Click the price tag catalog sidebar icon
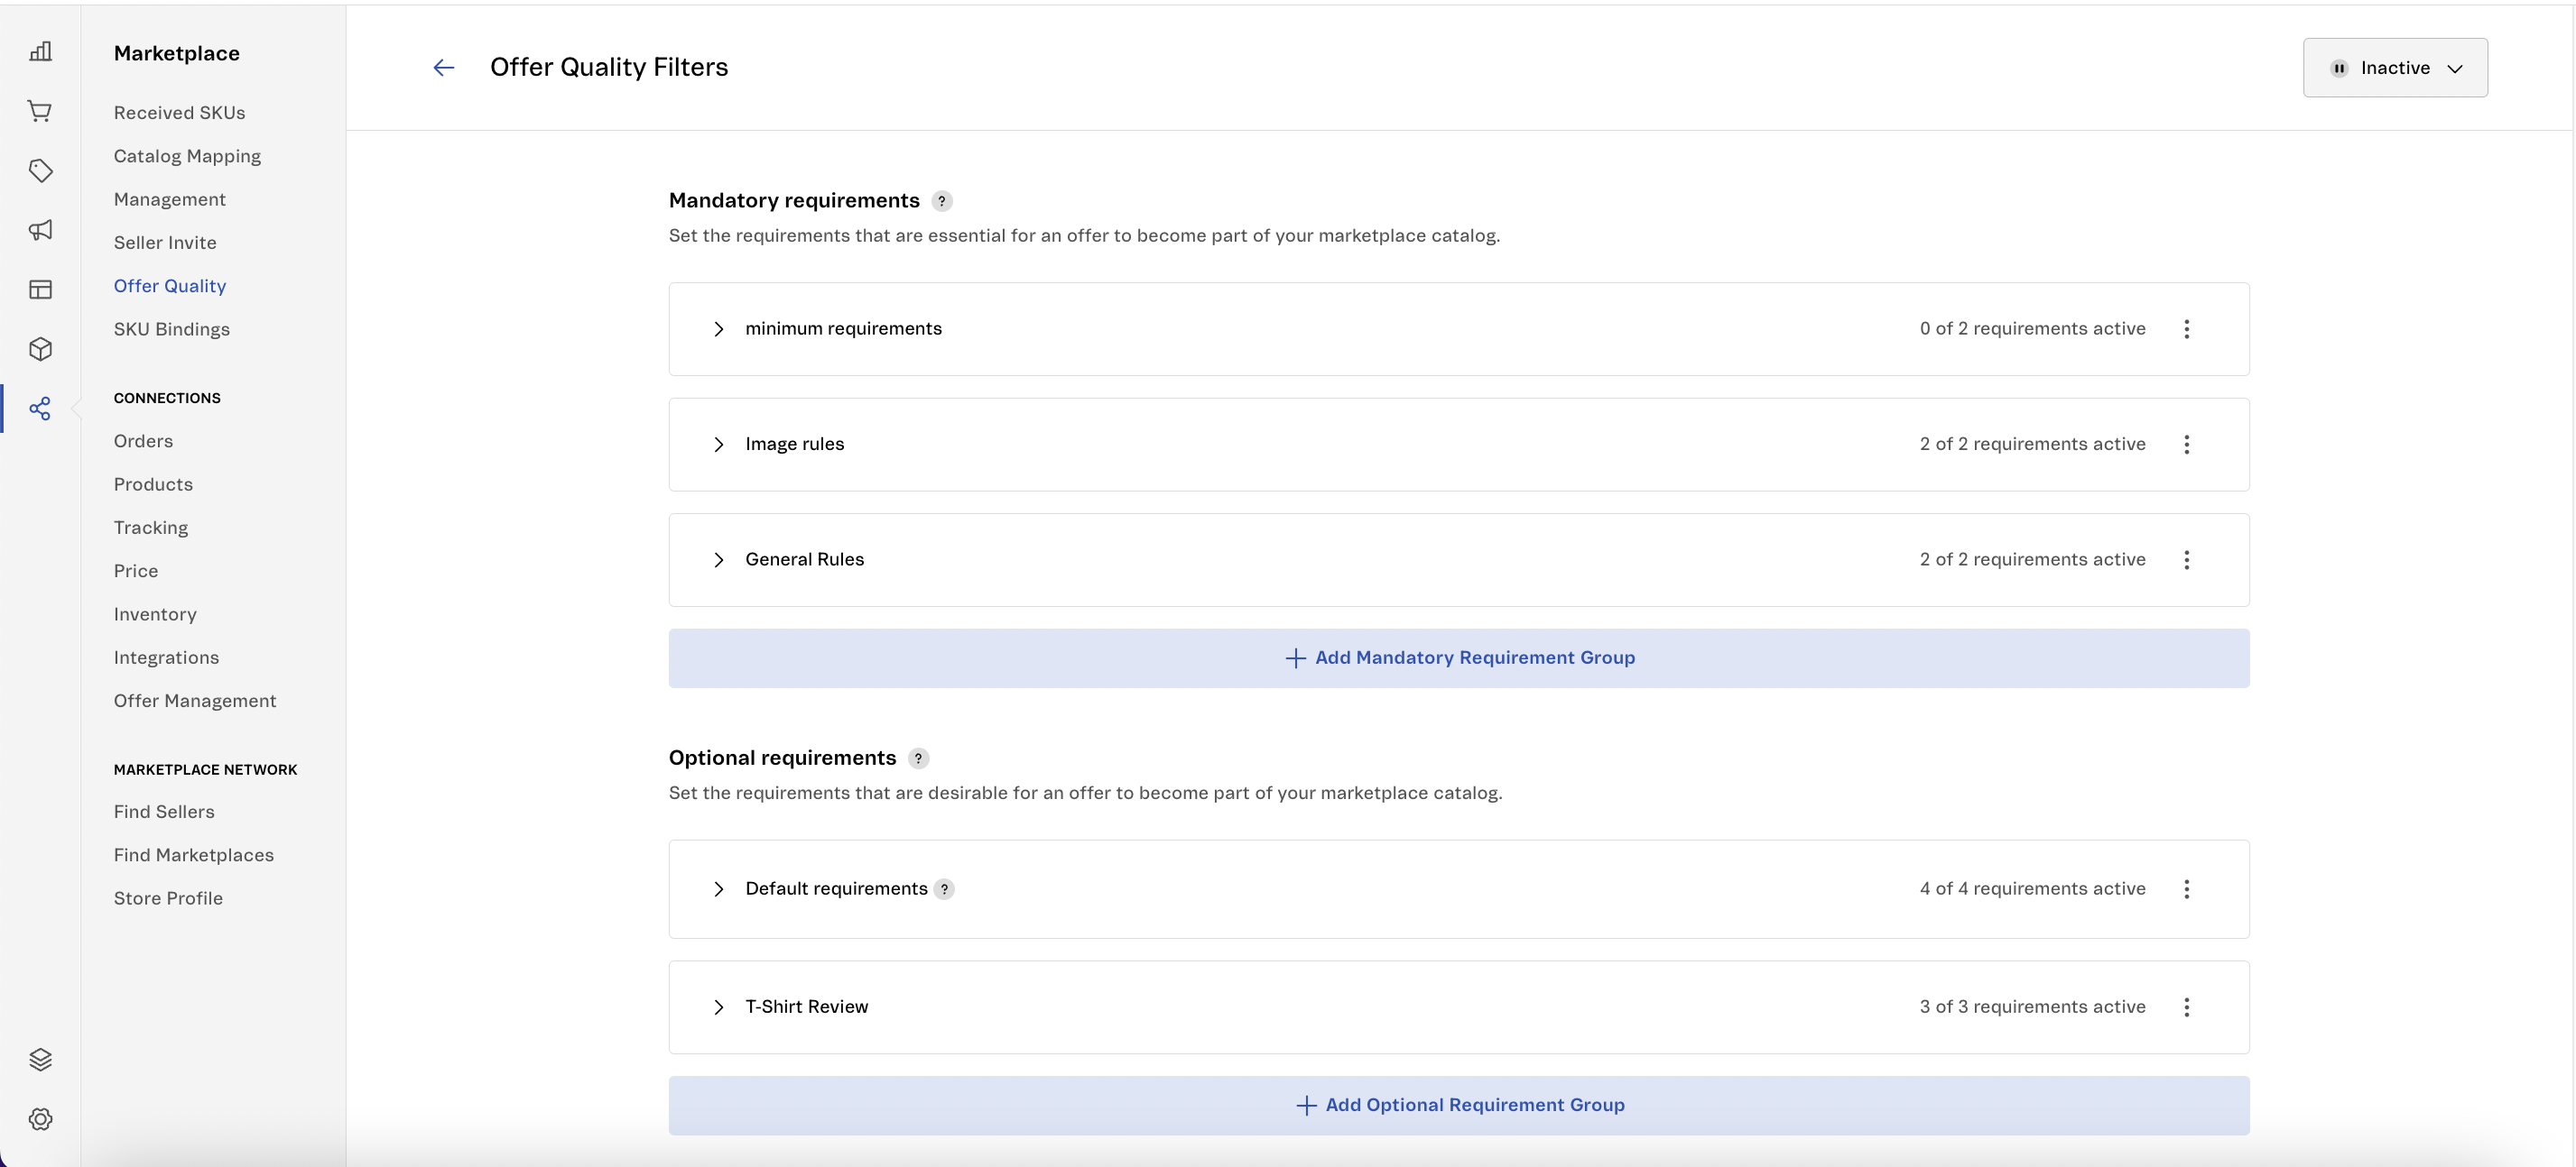The image size is (2576, 1167). coord(40,170)
